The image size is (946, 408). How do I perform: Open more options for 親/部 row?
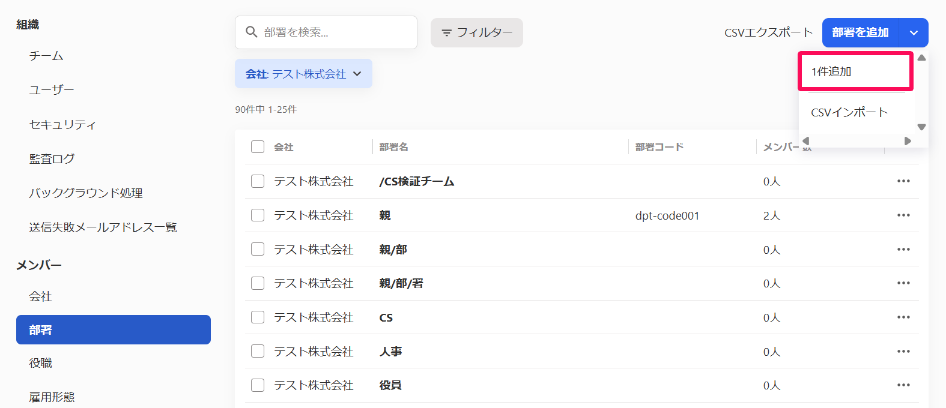[x=903, y=250]
